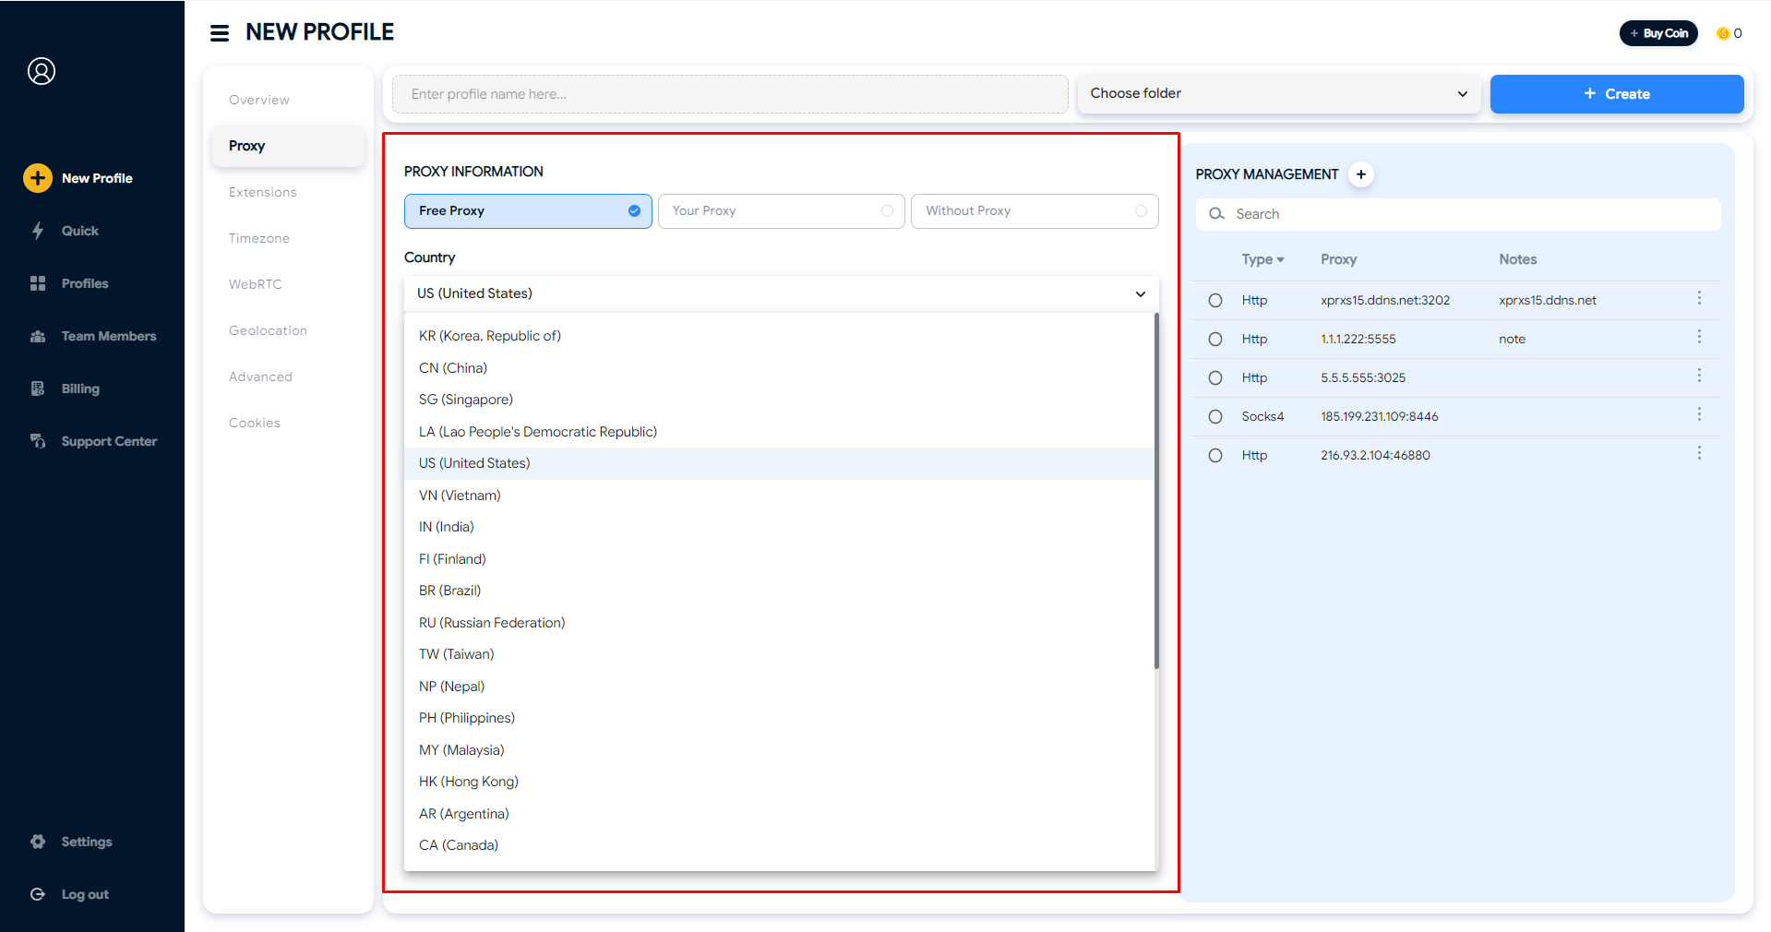Choose VN (Vietnam) from country list
The width and height of the screenshot is (1771, 932).
(460, 496)
